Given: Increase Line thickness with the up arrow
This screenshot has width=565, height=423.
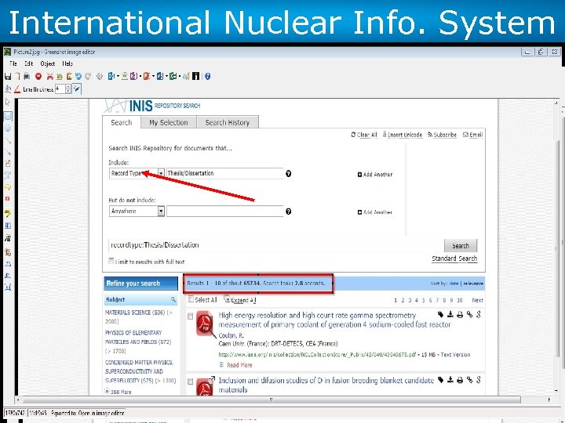Looking at the screenshot, I should 68,87.
